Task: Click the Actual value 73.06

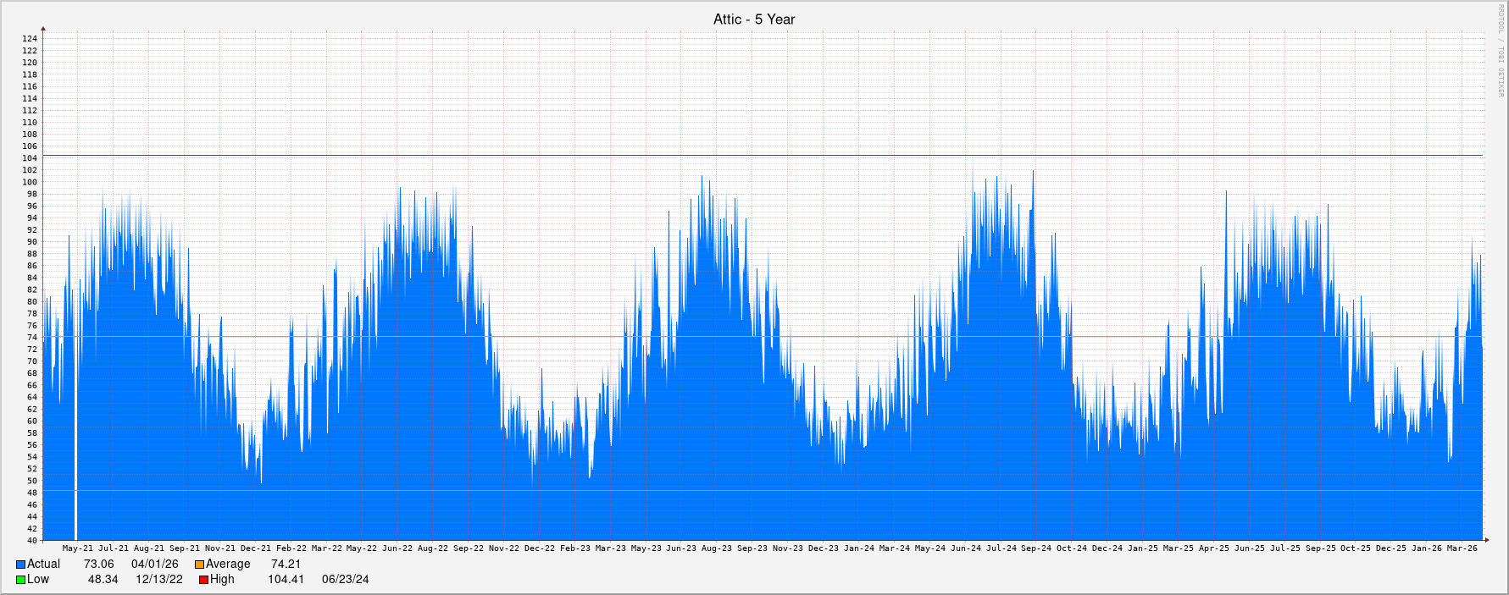Action: point(98,565)
